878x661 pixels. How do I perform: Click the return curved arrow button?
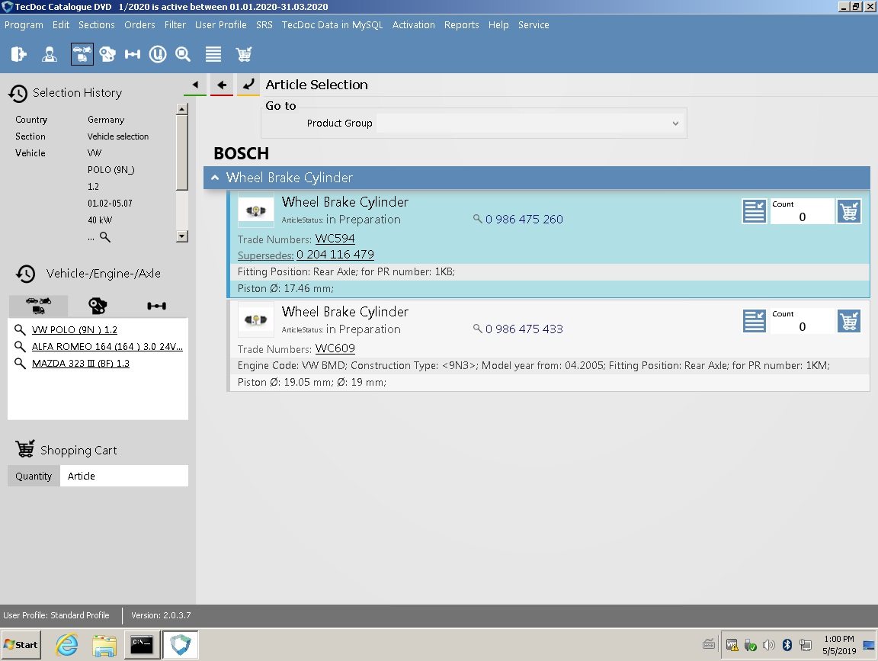coord(248,85)
